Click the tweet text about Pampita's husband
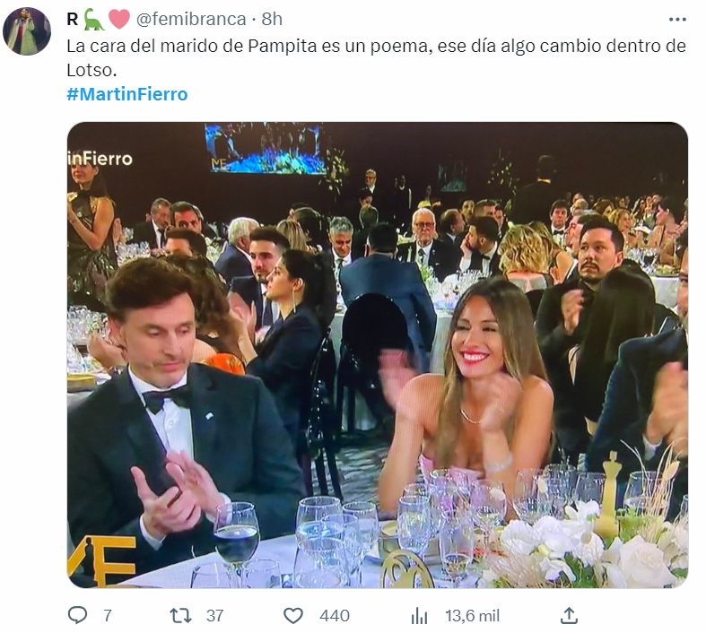The width and height of the screenshot is (706, 633). (376, 56)
